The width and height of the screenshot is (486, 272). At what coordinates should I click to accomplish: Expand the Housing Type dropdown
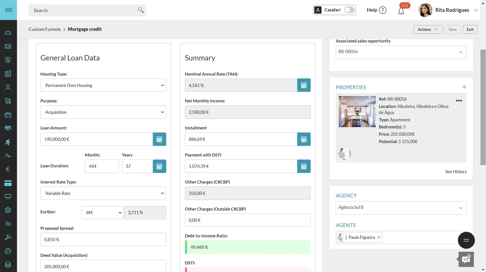click(103, 85)
